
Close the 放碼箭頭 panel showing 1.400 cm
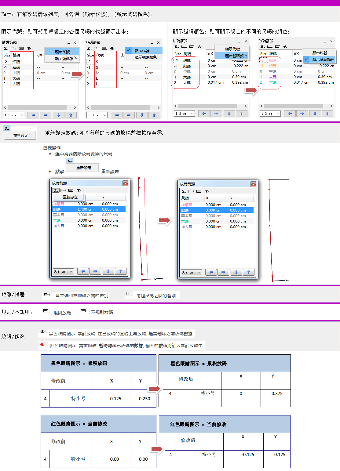[125, 183]
